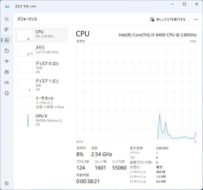Open the Startup apps page icon

tap(7, 61)
